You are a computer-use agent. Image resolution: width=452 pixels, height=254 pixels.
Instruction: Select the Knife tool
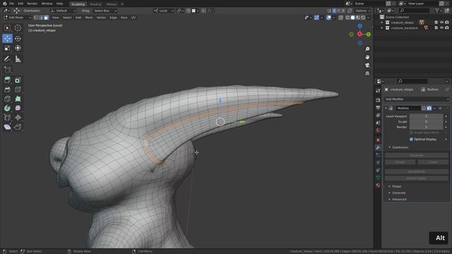(7, 99)
